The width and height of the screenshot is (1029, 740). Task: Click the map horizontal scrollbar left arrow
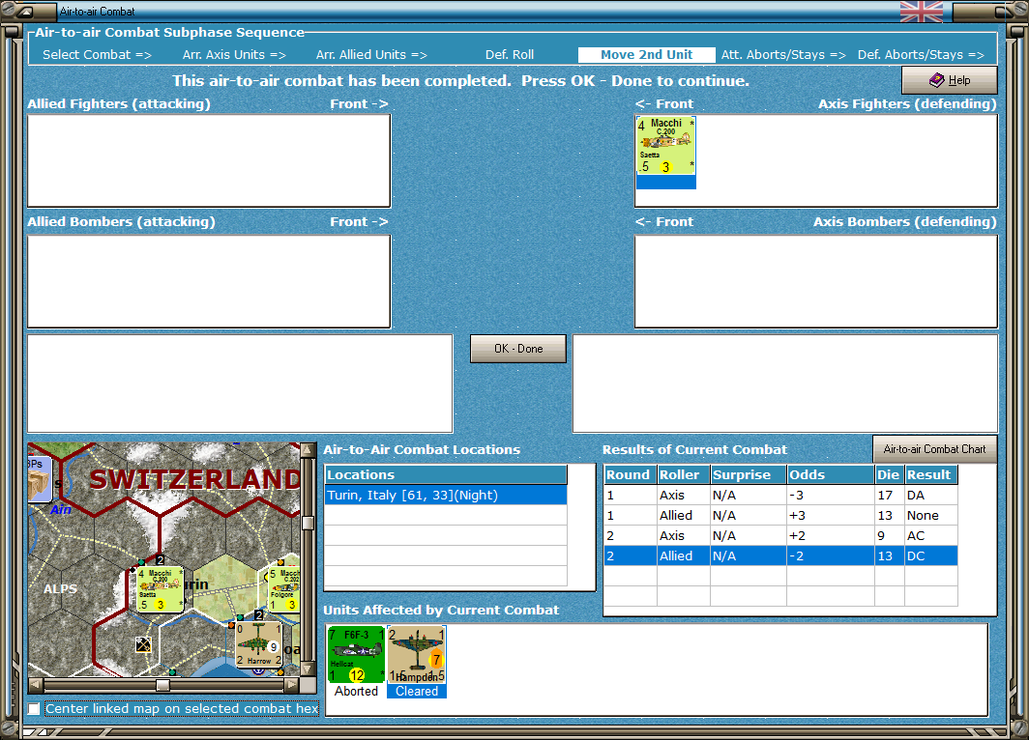[x=36, y=685]
